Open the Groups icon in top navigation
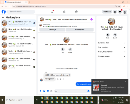The image size is (130, 104). coord(76,12)
